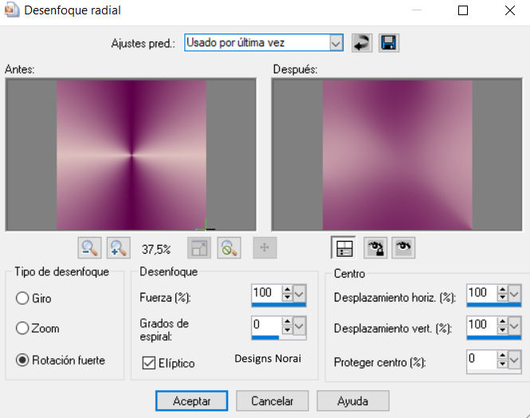The height and width of the screenshot is (418, 530).
Task: Maximize the Desenfoque radial window
Action: pos(463,10)
